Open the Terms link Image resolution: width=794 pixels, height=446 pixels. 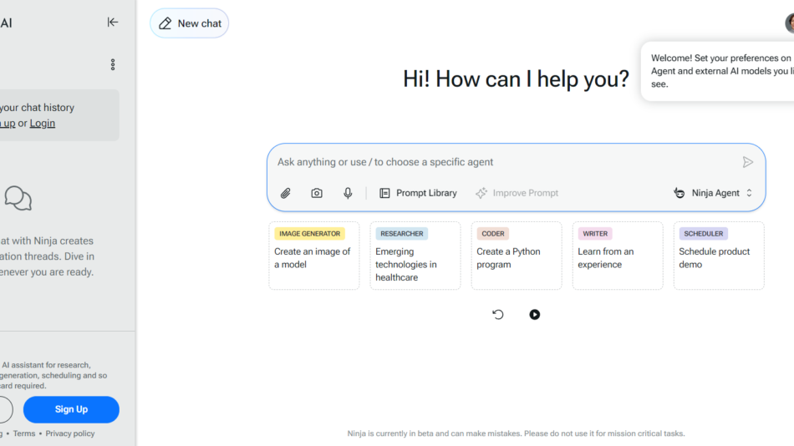(x=24, y=433)
